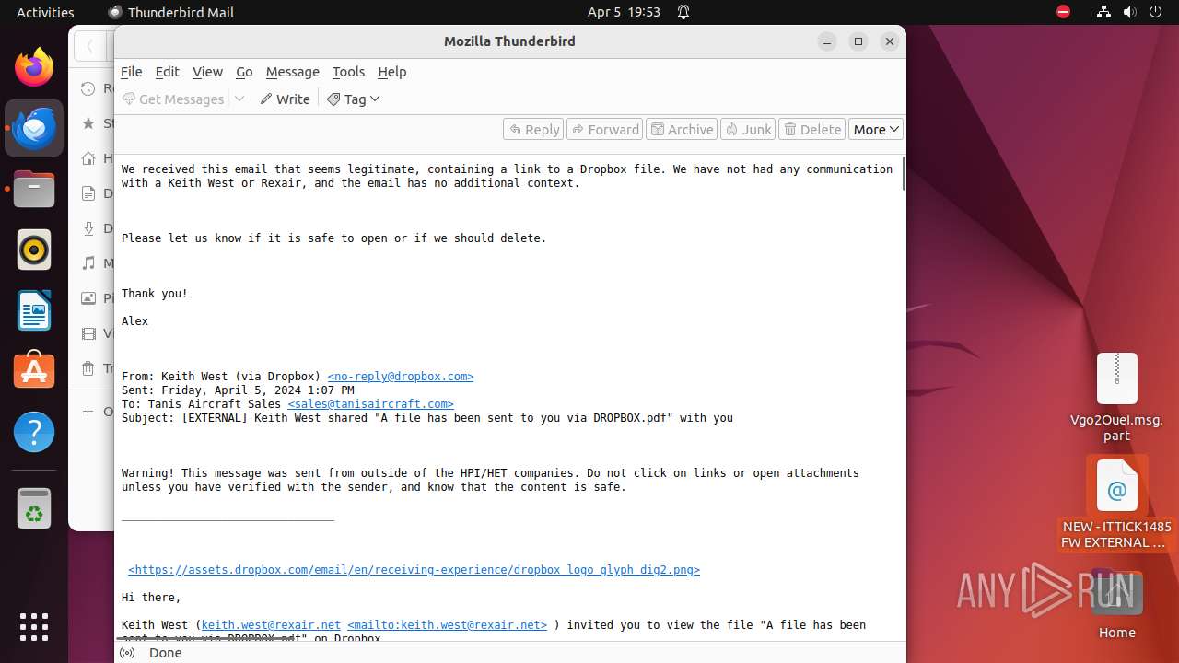The height and width of the screenshot is (663, 1179).
Task: Click the 'Alex' signature text
Action: click(x=134, y=321)
